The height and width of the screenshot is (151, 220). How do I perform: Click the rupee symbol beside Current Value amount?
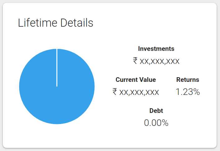pos(115,91)
